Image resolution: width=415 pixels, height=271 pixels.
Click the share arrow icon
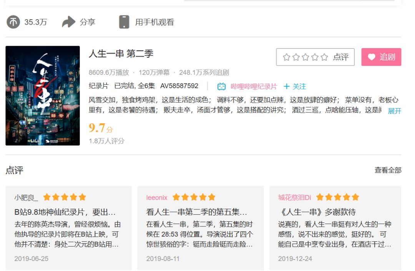pos(68,22)
